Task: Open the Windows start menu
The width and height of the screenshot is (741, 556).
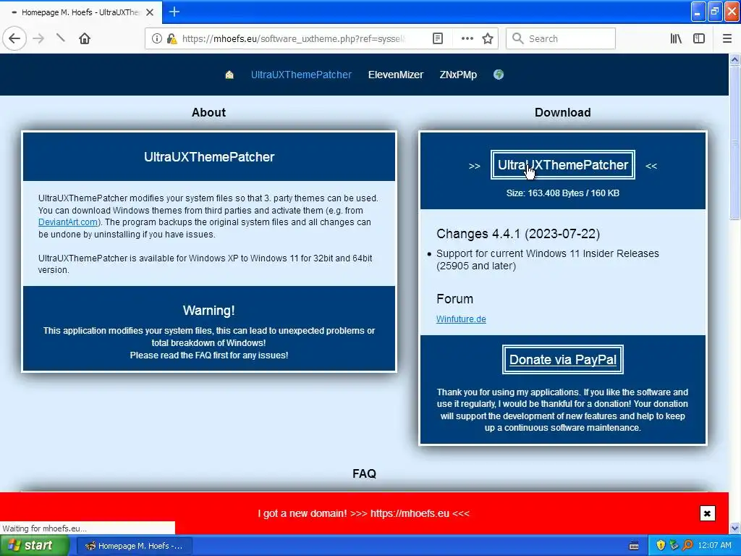Action: (35, 546)
